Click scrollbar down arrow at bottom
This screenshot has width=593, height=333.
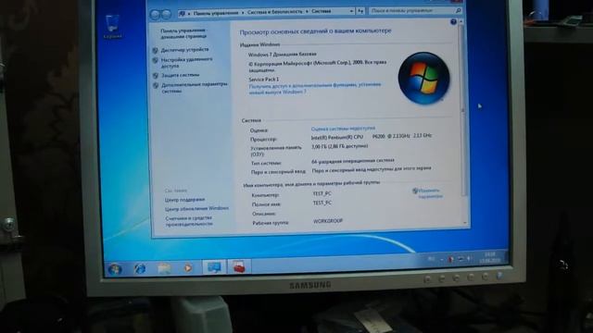[x=465, y=223]
